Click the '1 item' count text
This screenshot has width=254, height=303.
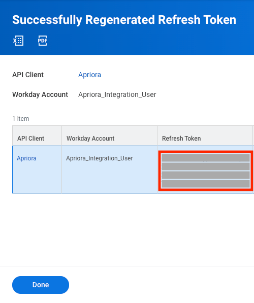(21, 119)
